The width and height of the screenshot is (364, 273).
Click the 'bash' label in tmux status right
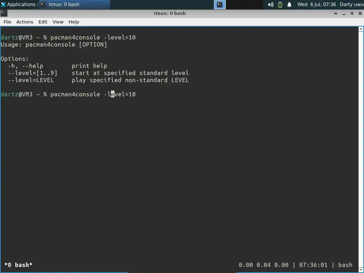click(x=345, y=265)
